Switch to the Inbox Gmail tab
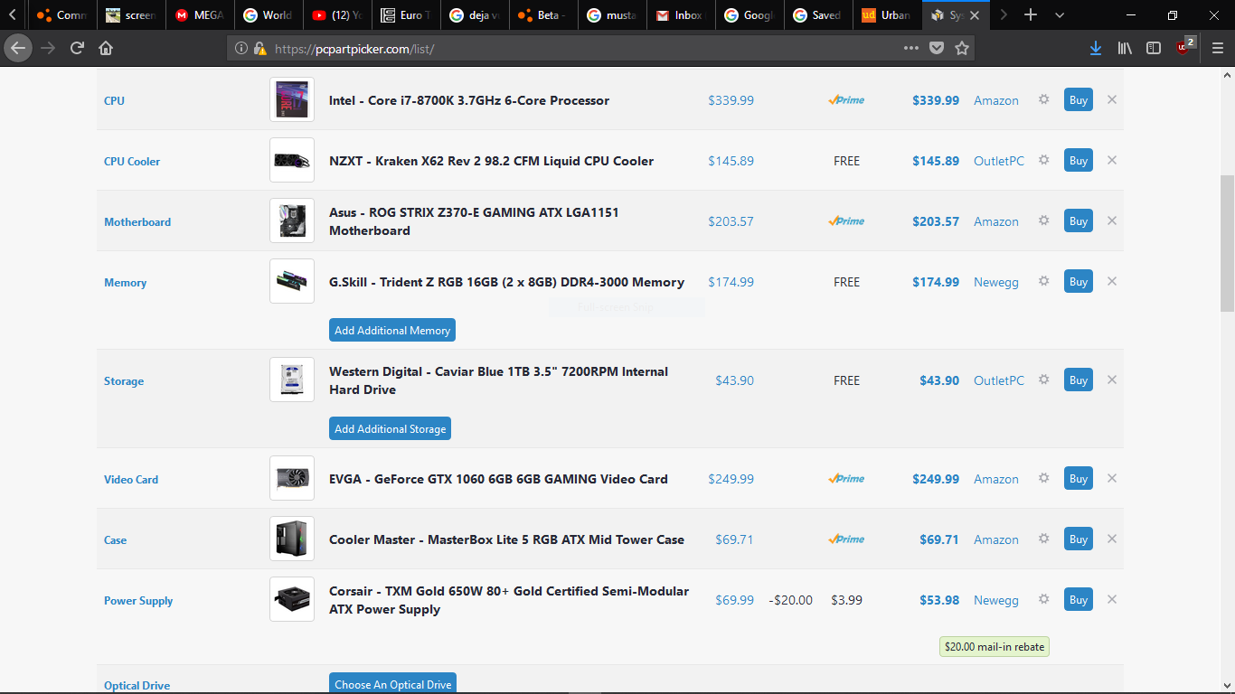 click(x=681, y=15)
